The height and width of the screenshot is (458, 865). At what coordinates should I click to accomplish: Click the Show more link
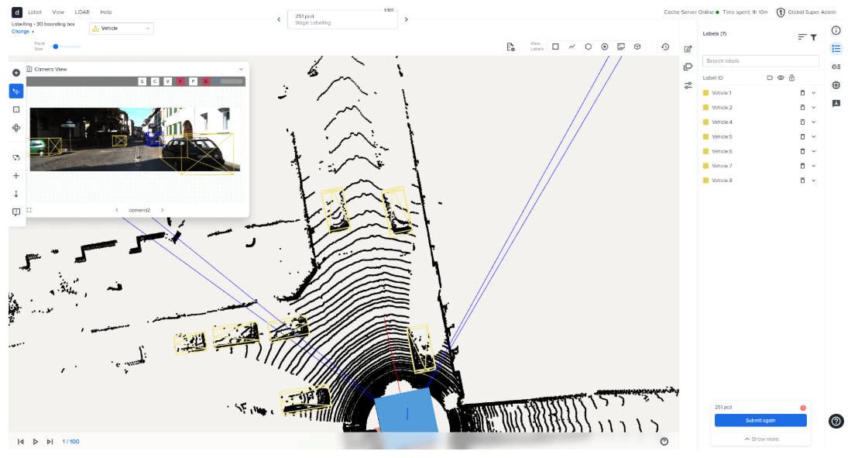[x=760, y=438]
